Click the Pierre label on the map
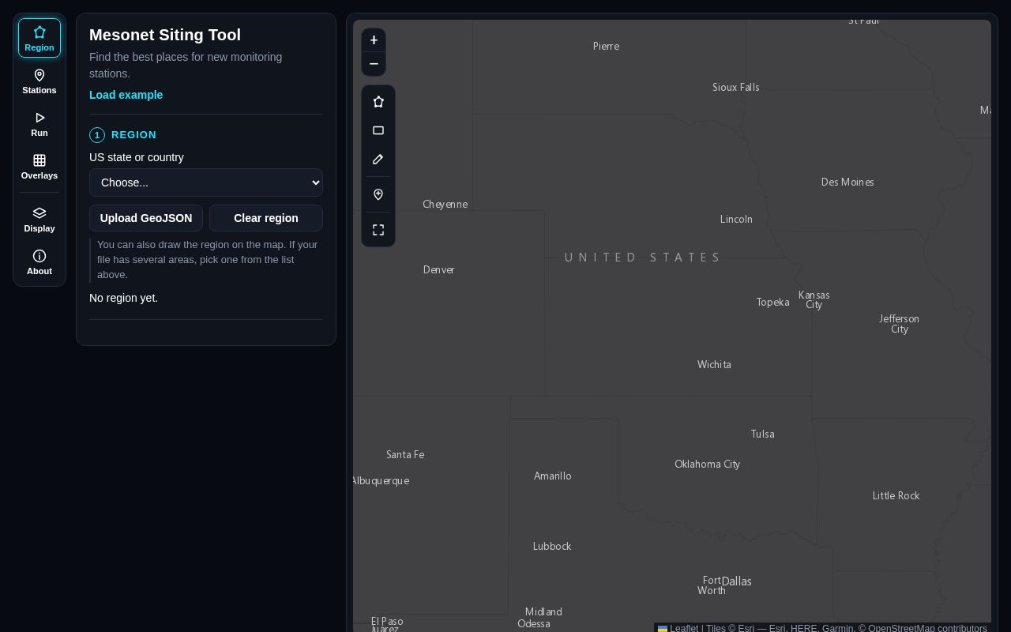Image resolution: width=1011 pixels, height=632 pixels. point(606,47)
